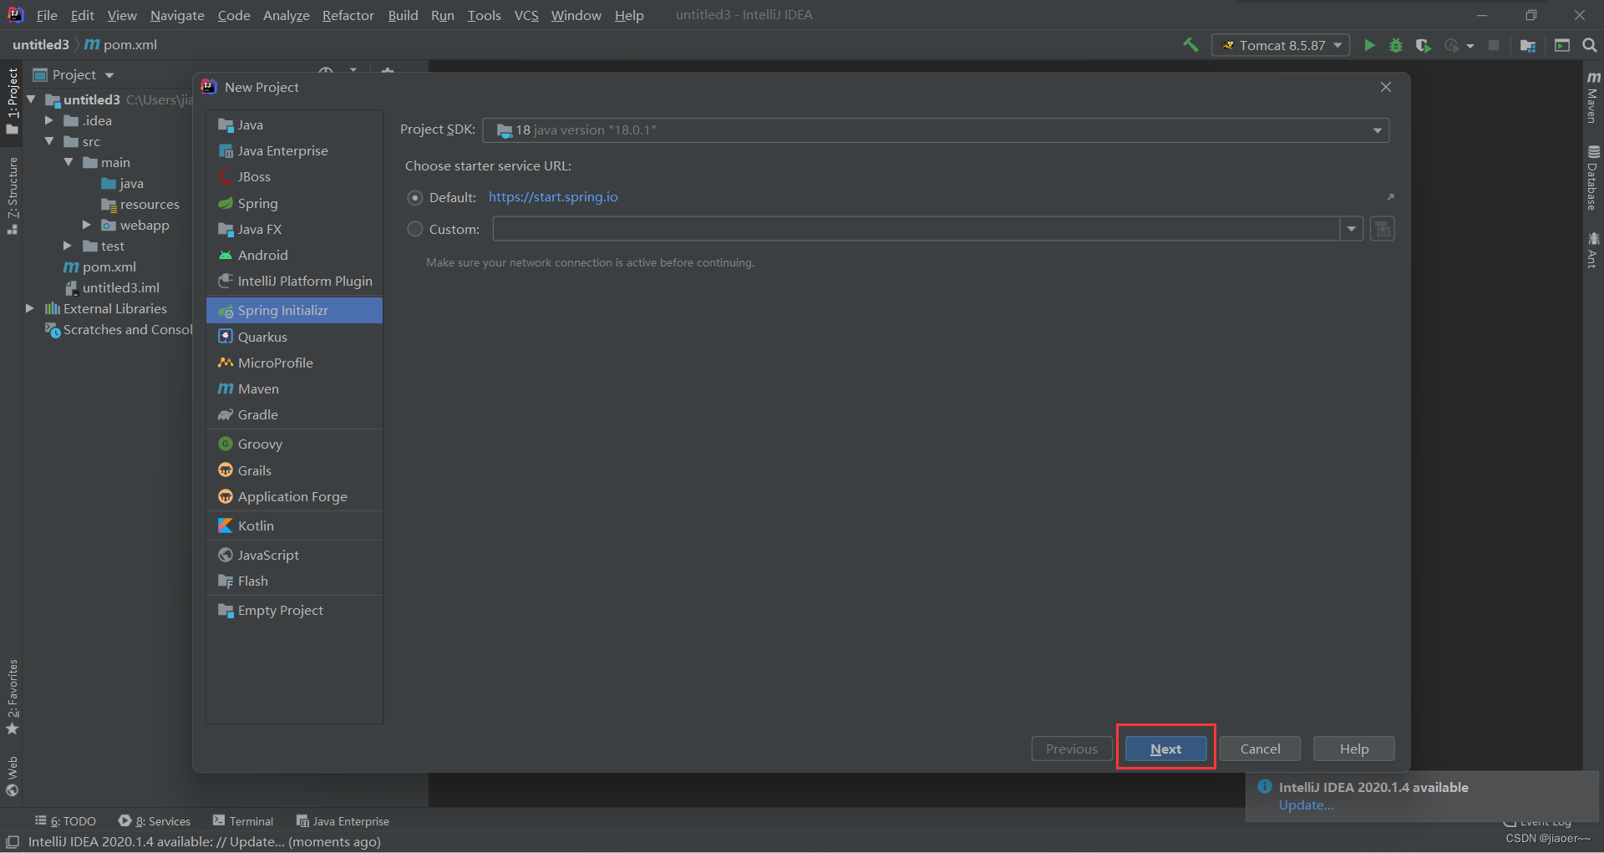Run Tomcat with the green play icon

tap(1369, 45)
